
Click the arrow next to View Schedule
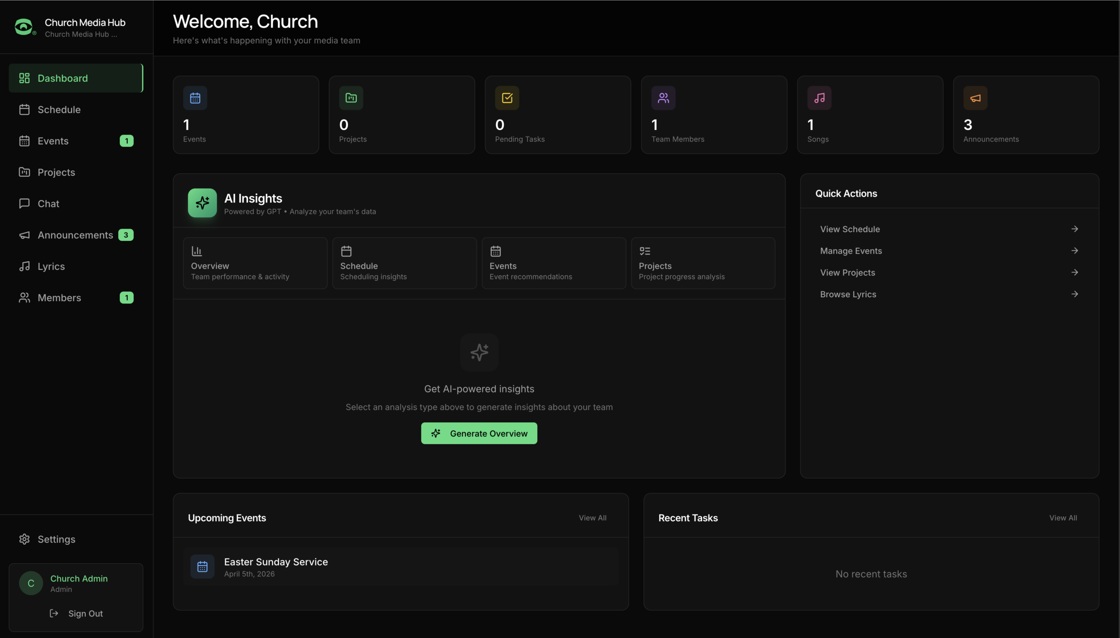(x=1074, y=229)
